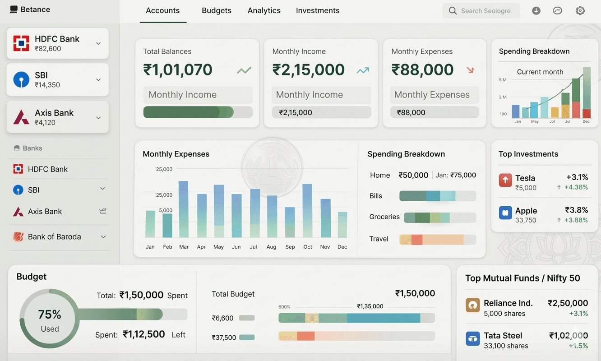
Task: Click the Tata Steel fund icon
Action: (472, 338)
